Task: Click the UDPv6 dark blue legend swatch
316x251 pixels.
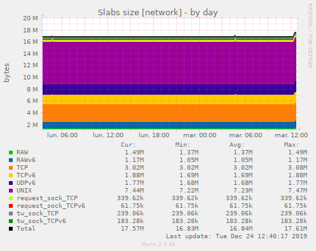Action: click(11, 183)
